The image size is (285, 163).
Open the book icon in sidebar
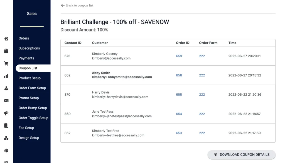(x=6, y=125)
